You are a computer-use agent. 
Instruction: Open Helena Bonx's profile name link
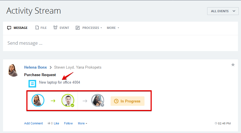tap(35, 67)
